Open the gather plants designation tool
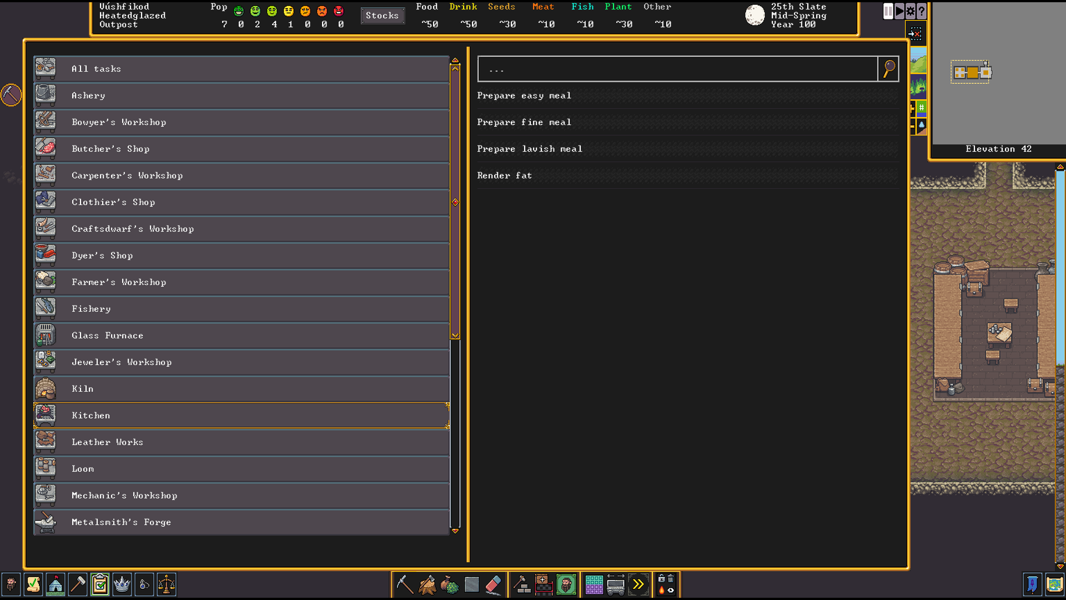Screen dimensions: 1066x600 pyautogui.click(x=449, y=584)
